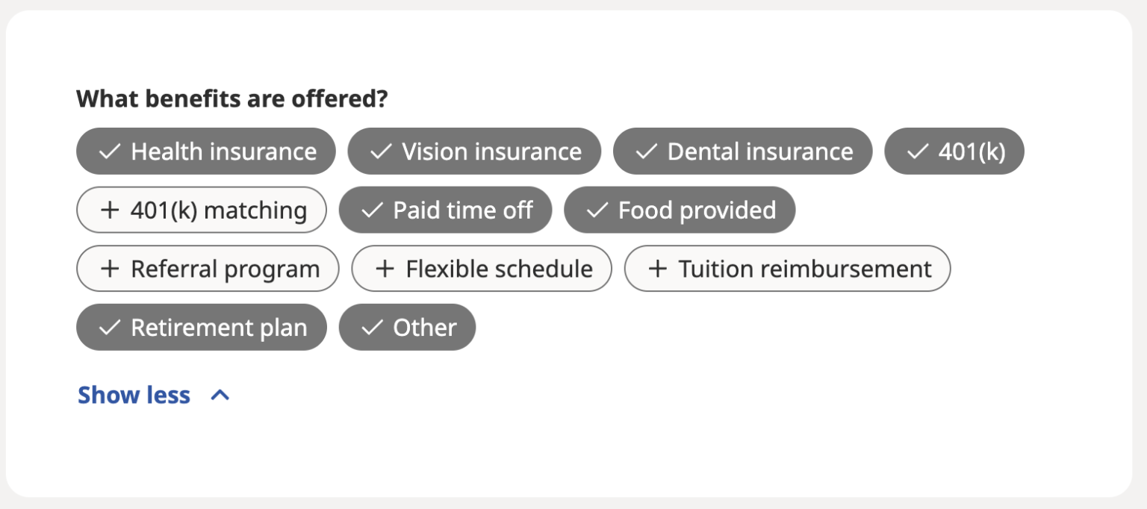Click the checkmark icon inside Health insurance pill

pos(109,152)
